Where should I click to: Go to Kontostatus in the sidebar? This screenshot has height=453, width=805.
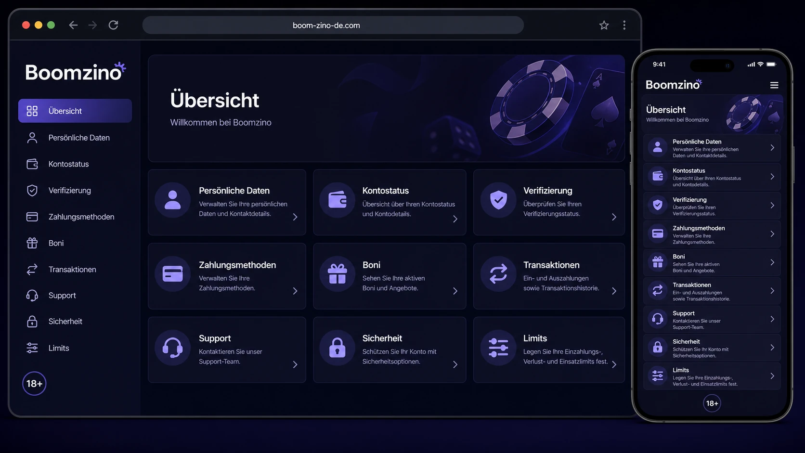tap(75, 164)
